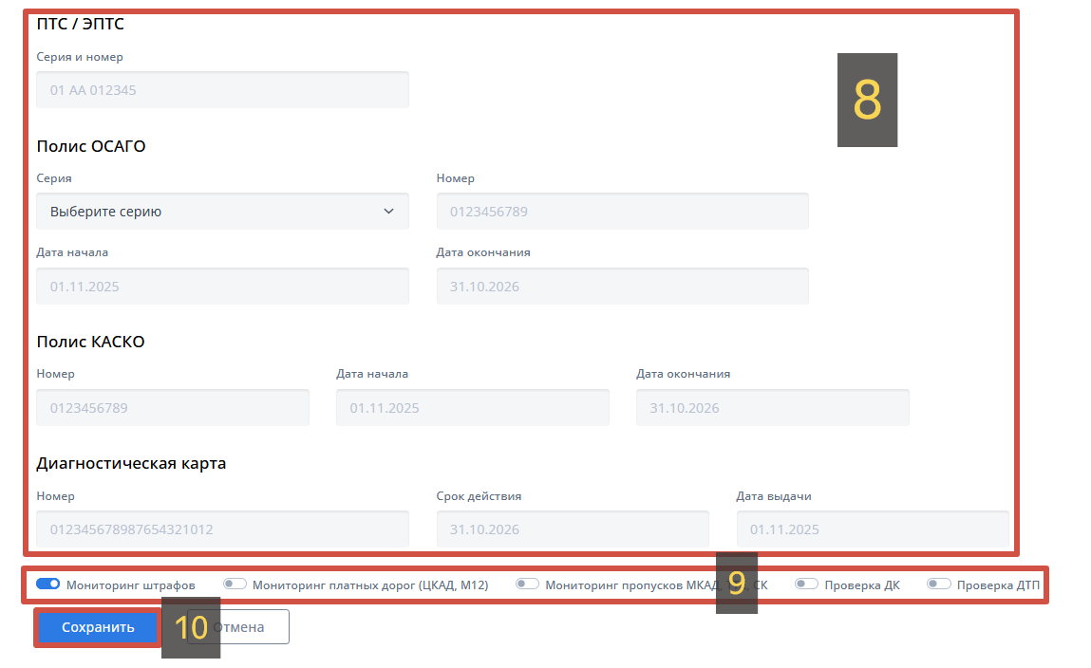Click the Диагностическая карта Дата выдачи field
Viewport: 1091px width, 668px height.
point(872,529)
